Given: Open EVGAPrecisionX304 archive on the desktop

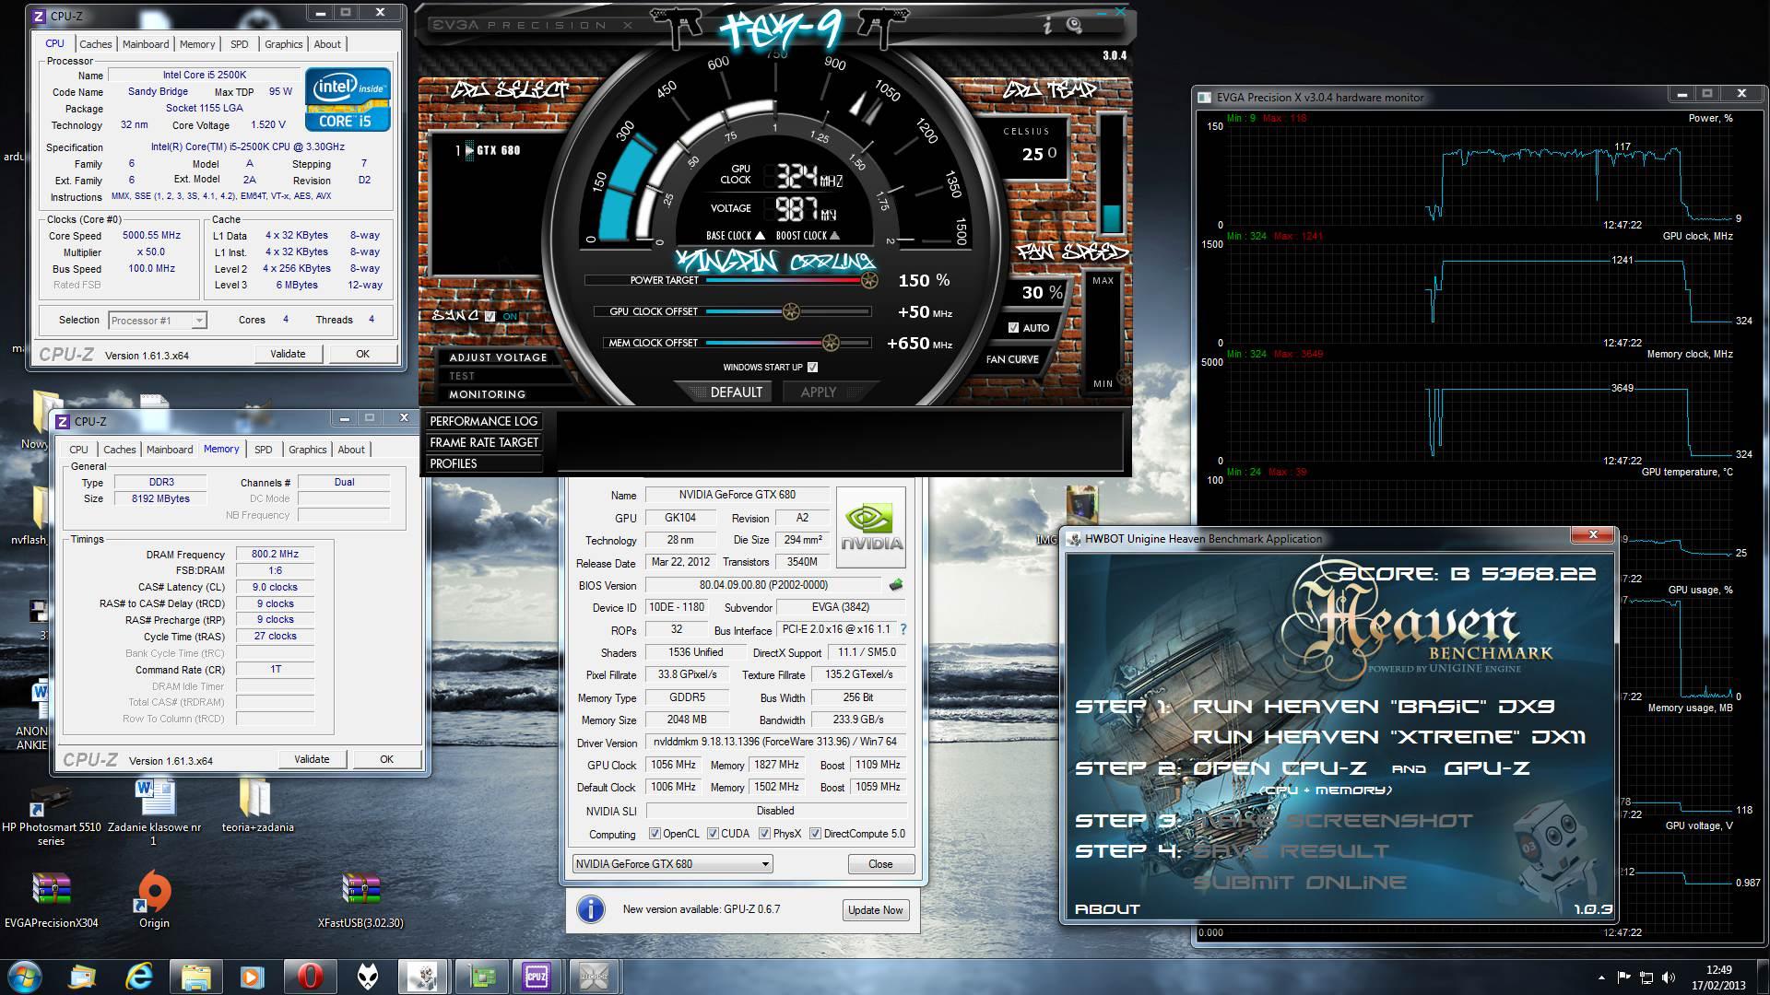Looking at the screenshot, I should tap(51, 900).
